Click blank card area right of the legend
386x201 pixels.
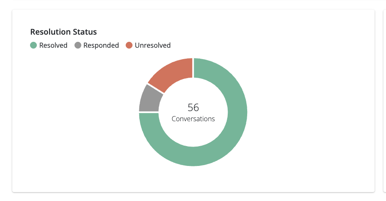tap(275, 45)
